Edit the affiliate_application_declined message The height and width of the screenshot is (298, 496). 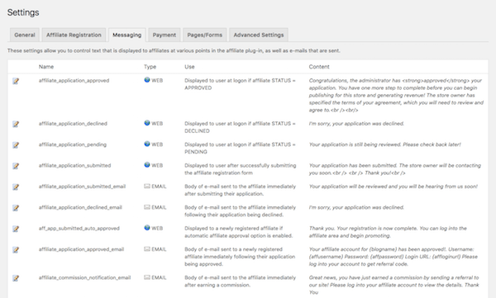[16, 124]
